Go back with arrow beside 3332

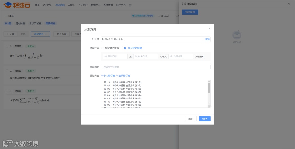[5, 16]
